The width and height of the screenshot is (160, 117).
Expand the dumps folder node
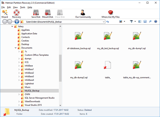tap(19, 59)
